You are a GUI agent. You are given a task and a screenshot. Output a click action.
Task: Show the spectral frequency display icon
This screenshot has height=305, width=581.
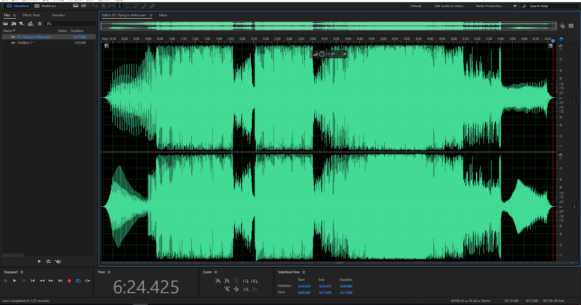point(75,6)
